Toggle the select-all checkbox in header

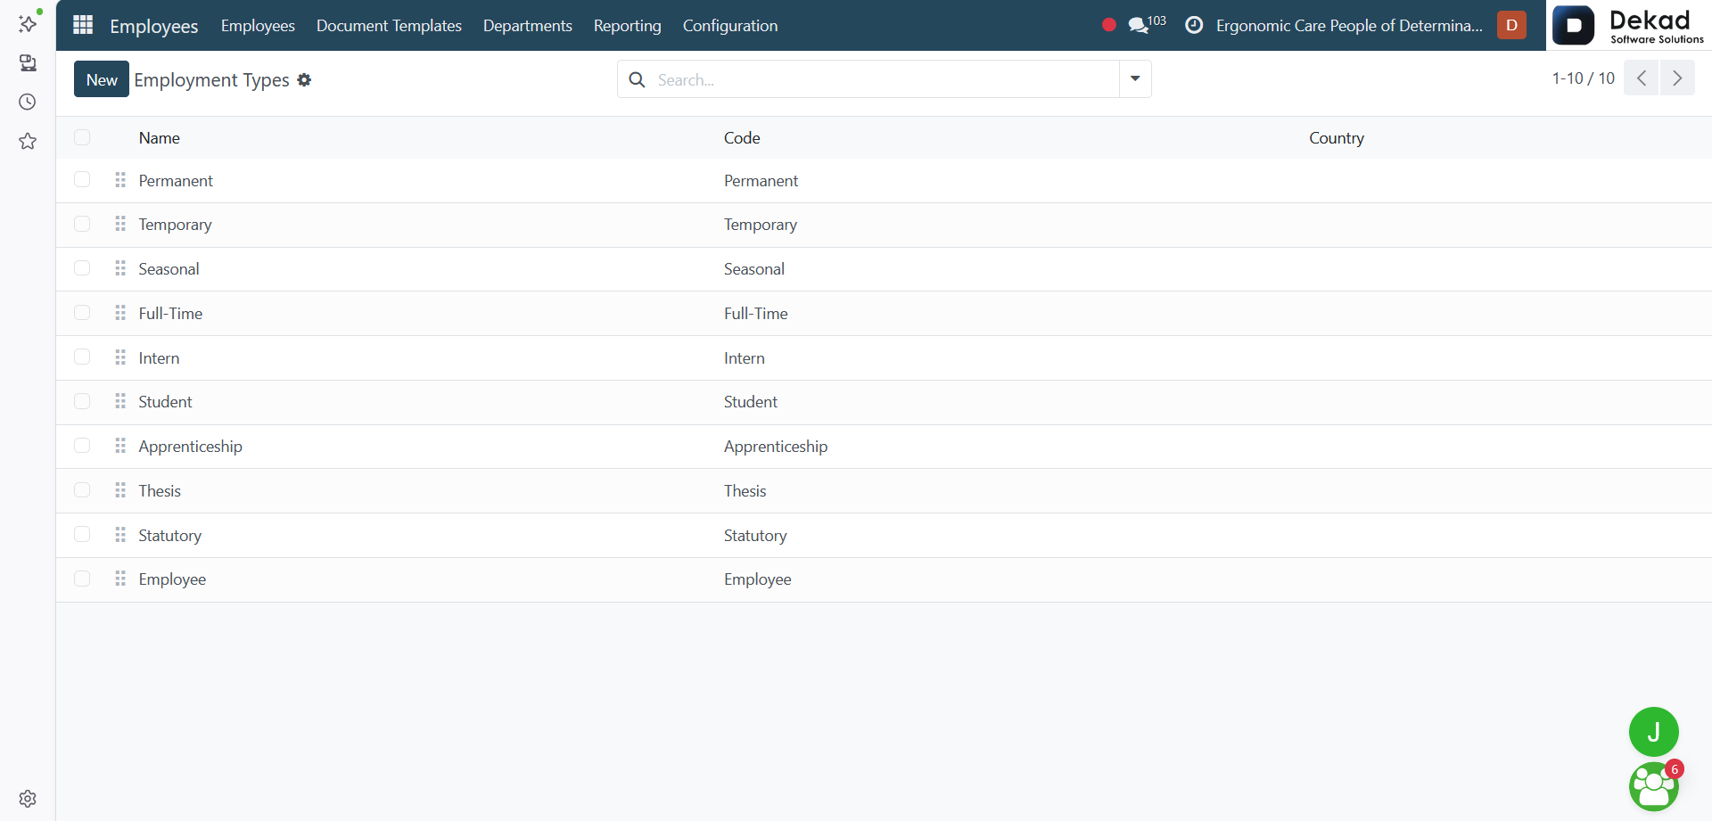(x=82, y=137)
